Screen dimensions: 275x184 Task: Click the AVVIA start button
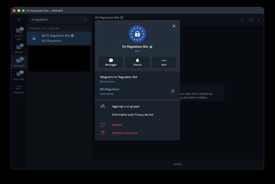tap(178, 164)
